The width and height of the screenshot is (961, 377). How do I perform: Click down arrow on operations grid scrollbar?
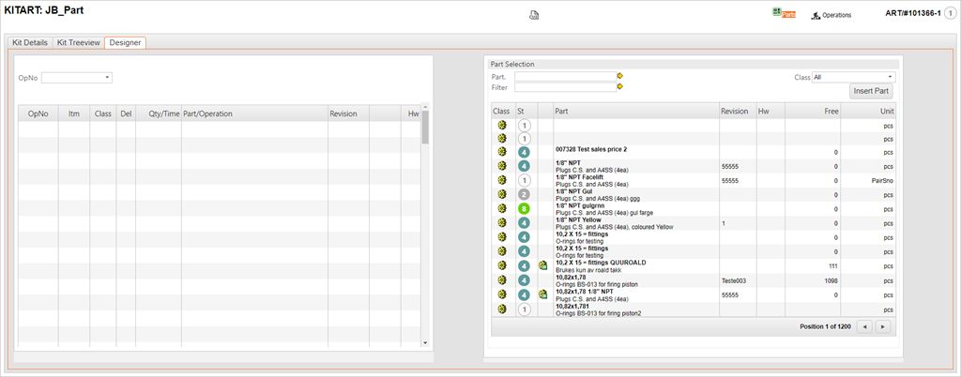pyautogui.click(x=425, y=343)
